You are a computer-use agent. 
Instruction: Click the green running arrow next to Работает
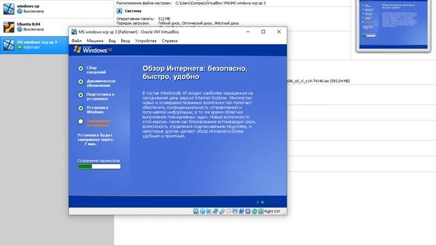point(20,48)
